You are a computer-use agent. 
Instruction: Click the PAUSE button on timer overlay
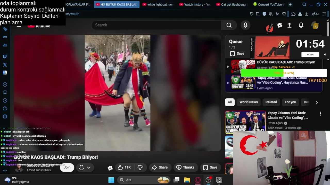310,54
